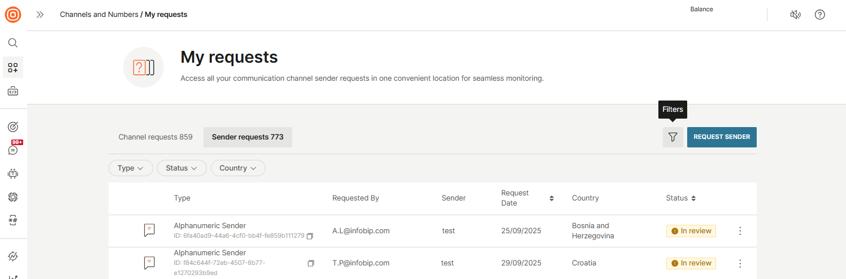Expand the Status filter dropdown
The height and width of the screenshot is (279, 846).
(x=181, y=168)
